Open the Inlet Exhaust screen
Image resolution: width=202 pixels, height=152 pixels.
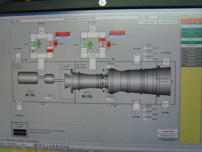click(x=191, y=55)
